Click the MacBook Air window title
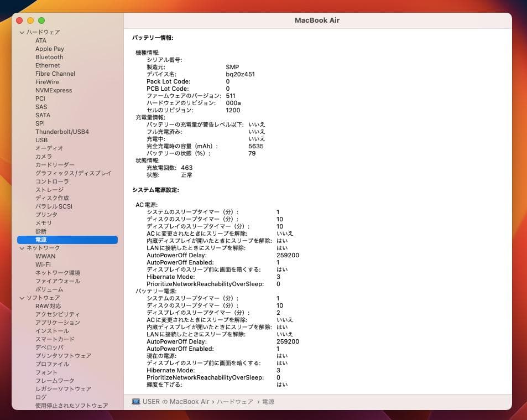Viewport: 527px width, 420px height. tap(317, 20)
